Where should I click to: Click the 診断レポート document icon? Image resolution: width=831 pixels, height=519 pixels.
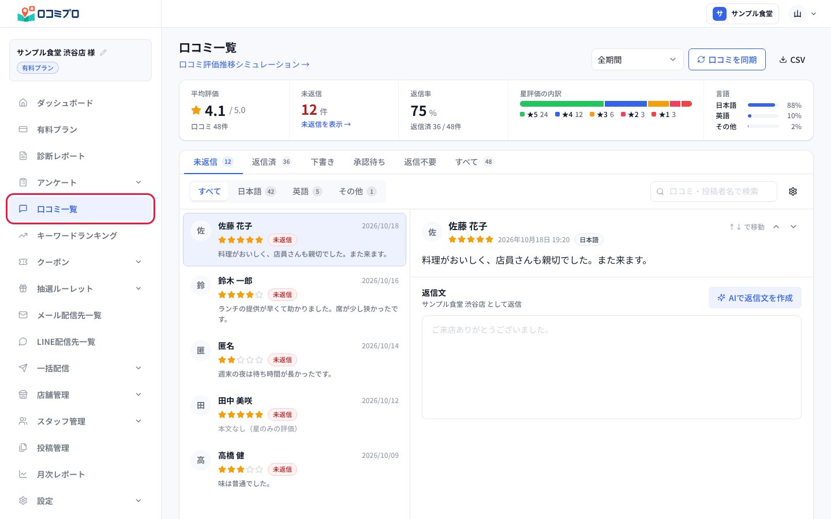pos(23,156)
